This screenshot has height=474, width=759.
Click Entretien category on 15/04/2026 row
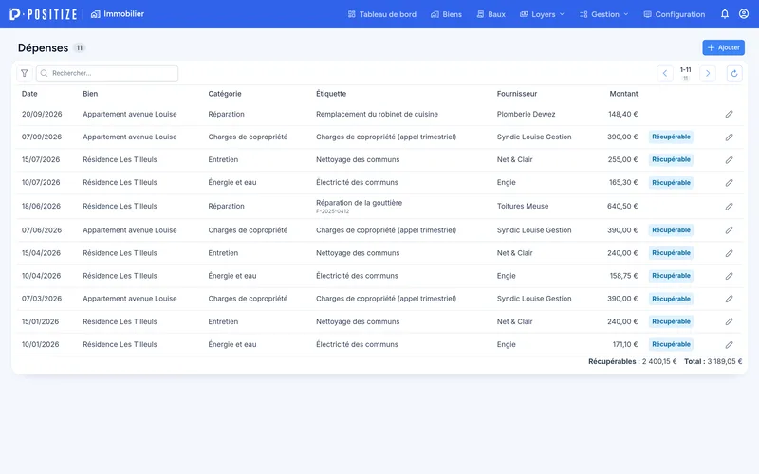coord(223,253)
